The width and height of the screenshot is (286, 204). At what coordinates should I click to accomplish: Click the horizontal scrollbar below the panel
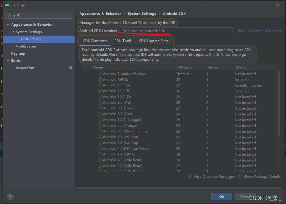click(x=178, y=188)
